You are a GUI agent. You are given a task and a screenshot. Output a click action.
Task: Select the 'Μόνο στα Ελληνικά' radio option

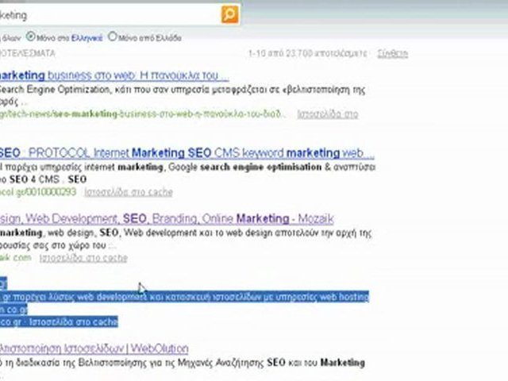pos(31,37)
